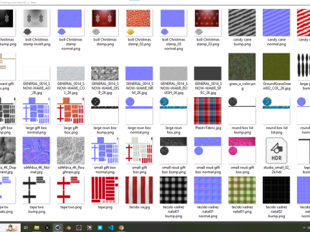310x232 pixels.
Task: Select small roud gift box normal.png thumbnail
Action: pyautogui.click(x=208, y=151)
